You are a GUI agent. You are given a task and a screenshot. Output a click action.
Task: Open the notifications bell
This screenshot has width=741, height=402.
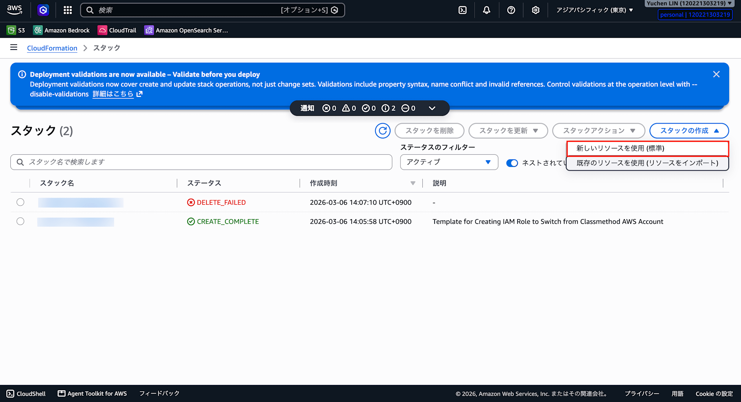[x=486, y=10]
